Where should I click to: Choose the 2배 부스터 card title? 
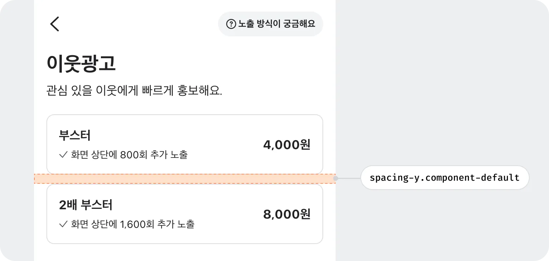pos(85,205)
